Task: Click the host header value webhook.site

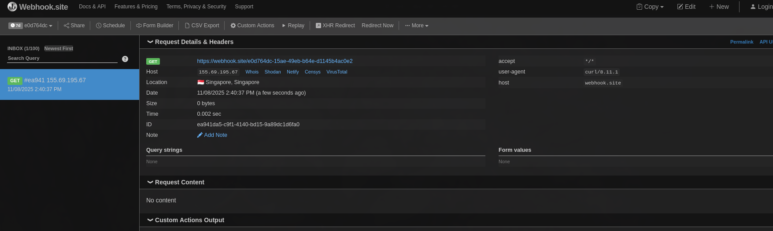Action: [603, 83]
